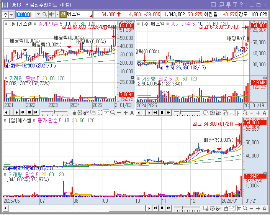The image size is (270, 215).
Task: Open chart settings gear in monthly chart toolbar
Action: pyautogui.click(x=80, y=113)
